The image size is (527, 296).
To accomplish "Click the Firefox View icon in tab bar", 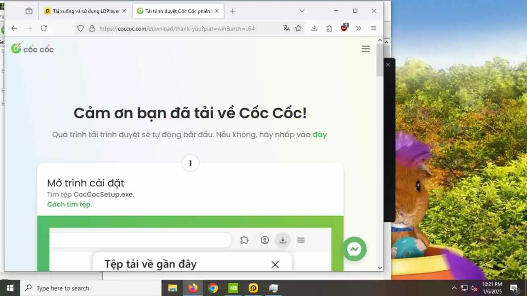I will point(29,11).
